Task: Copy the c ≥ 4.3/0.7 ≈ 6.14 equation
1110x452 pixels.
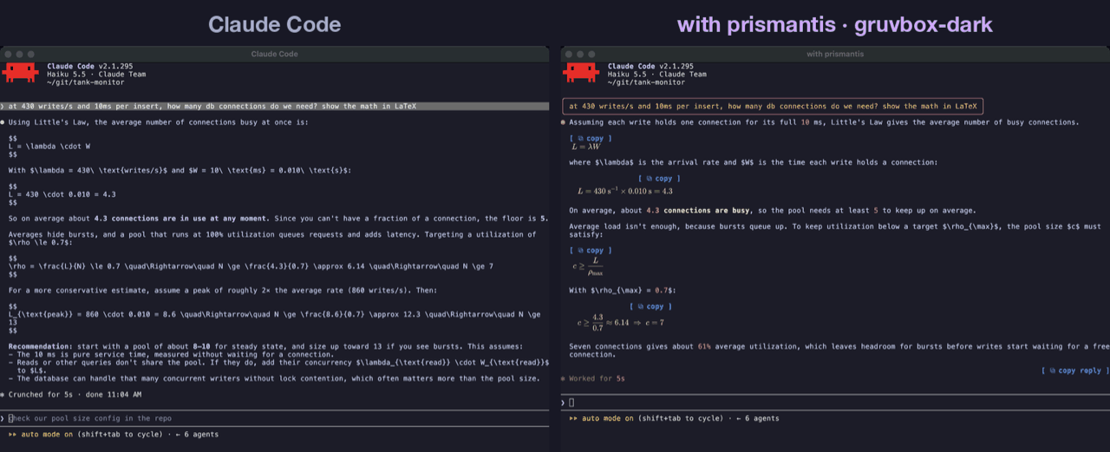Action: coord(650,306)
